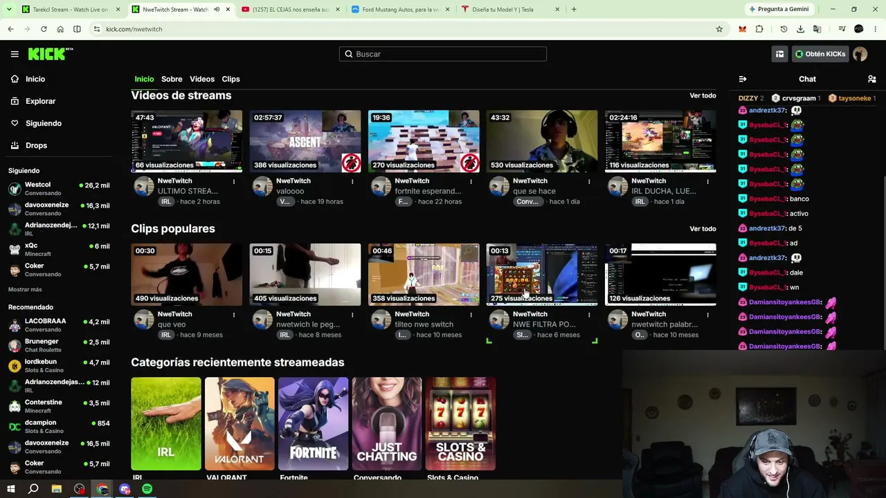Bookmark this page with the star
Image resolution: width=886 pixels, height=498 pixels.
719,29
